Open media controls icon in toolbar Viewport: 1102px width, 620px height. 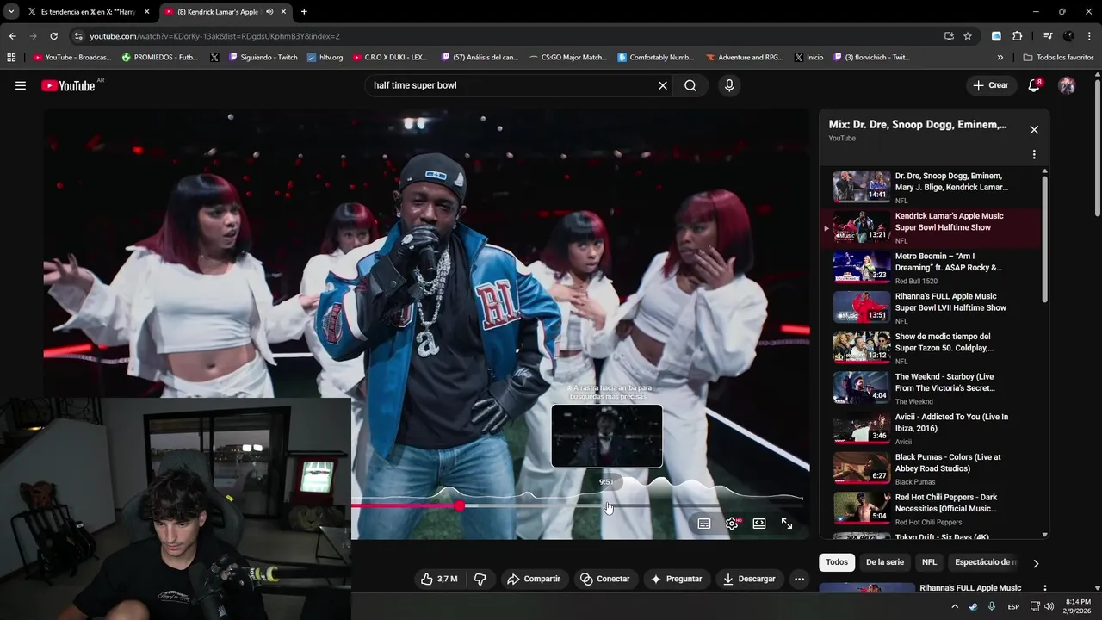click(x=1048, y=36)
